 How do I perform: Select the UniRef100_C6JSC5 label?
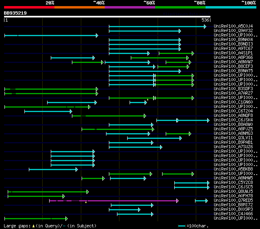point(233,187)
